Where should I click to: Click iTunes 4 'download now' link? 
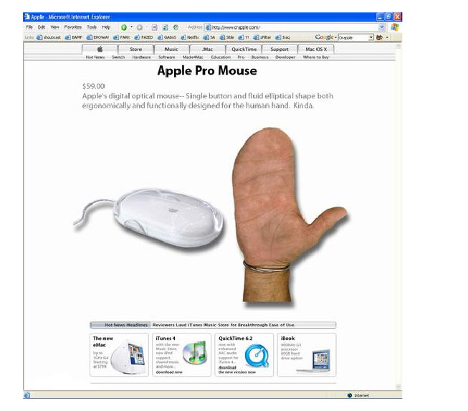point(169,372)
